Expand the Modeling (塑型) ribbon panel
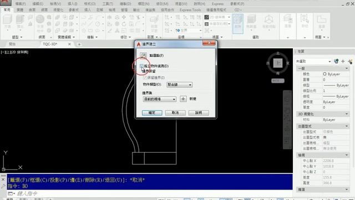This screenshot has width=355, height=200. [17, 37]
